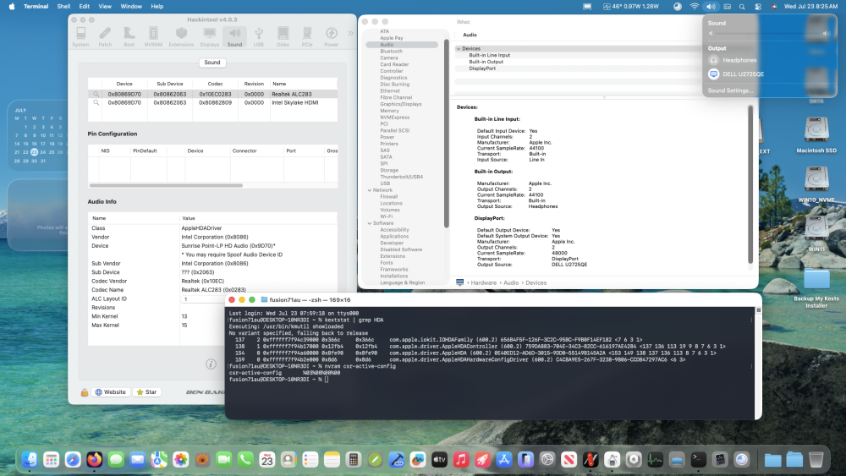Collapse the Software group in System Information sidebar
Screen dimensions: 846x476
[x=370, y=223]
